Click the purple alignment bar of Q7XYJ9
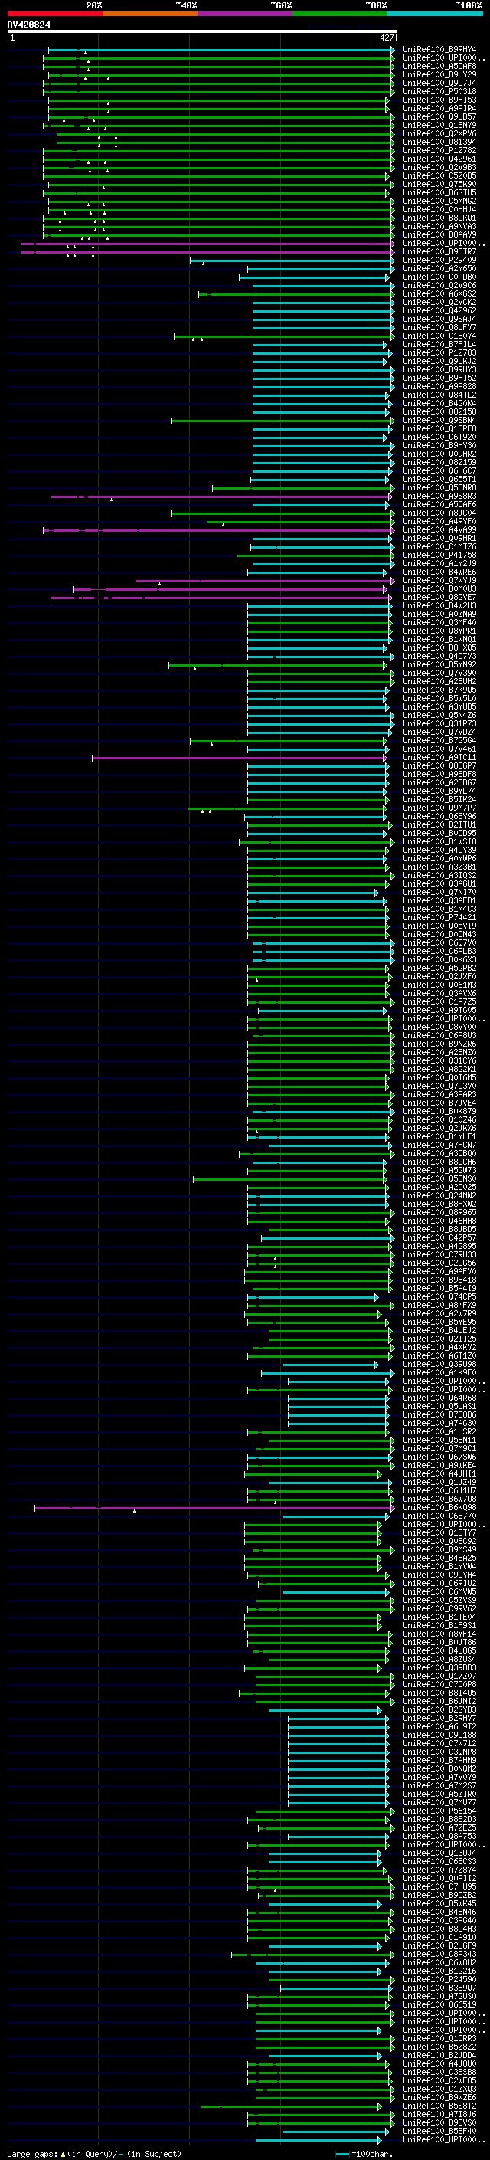This screenshot has height=2160, width=490. (x=265, y=581)
